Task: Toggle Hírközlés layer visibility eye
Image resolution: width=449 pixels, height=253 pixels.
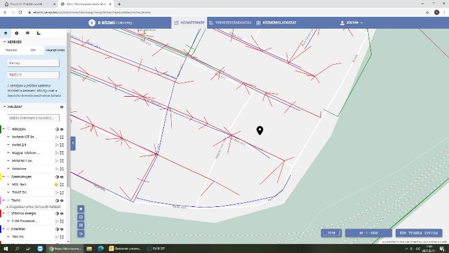Action: pos(62,129)
